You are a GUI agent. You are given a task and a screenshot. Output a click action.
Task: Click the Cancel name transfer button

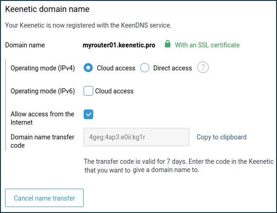click(x=44, y=198)
